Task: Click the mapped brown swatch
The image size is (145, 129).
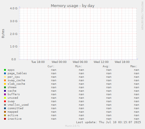Action: (x=5, y=112)
